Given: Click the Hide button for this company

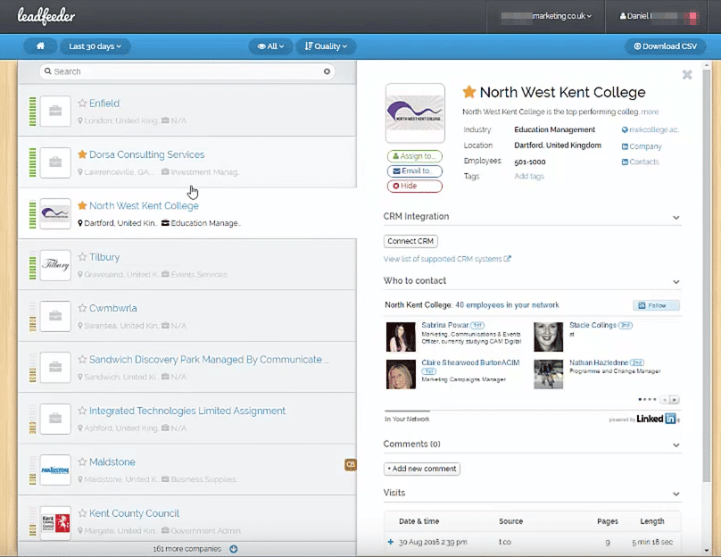Looking at the screenshot, I should click(415, 186).
